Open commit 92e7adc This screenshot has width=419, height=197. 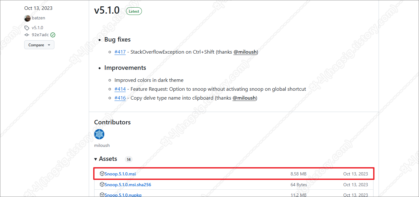coord(40,35)
